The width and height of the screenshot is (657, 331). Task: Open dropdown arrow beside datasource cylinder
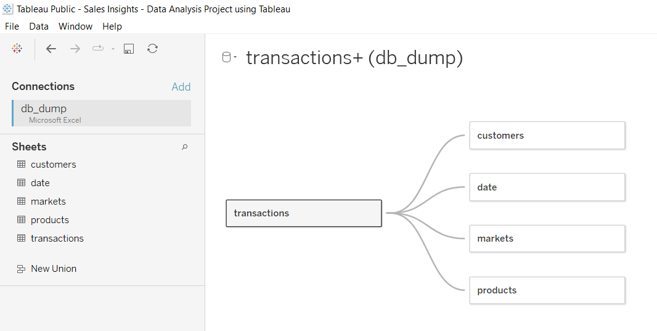pyautogui.click(x=235, y=57)
